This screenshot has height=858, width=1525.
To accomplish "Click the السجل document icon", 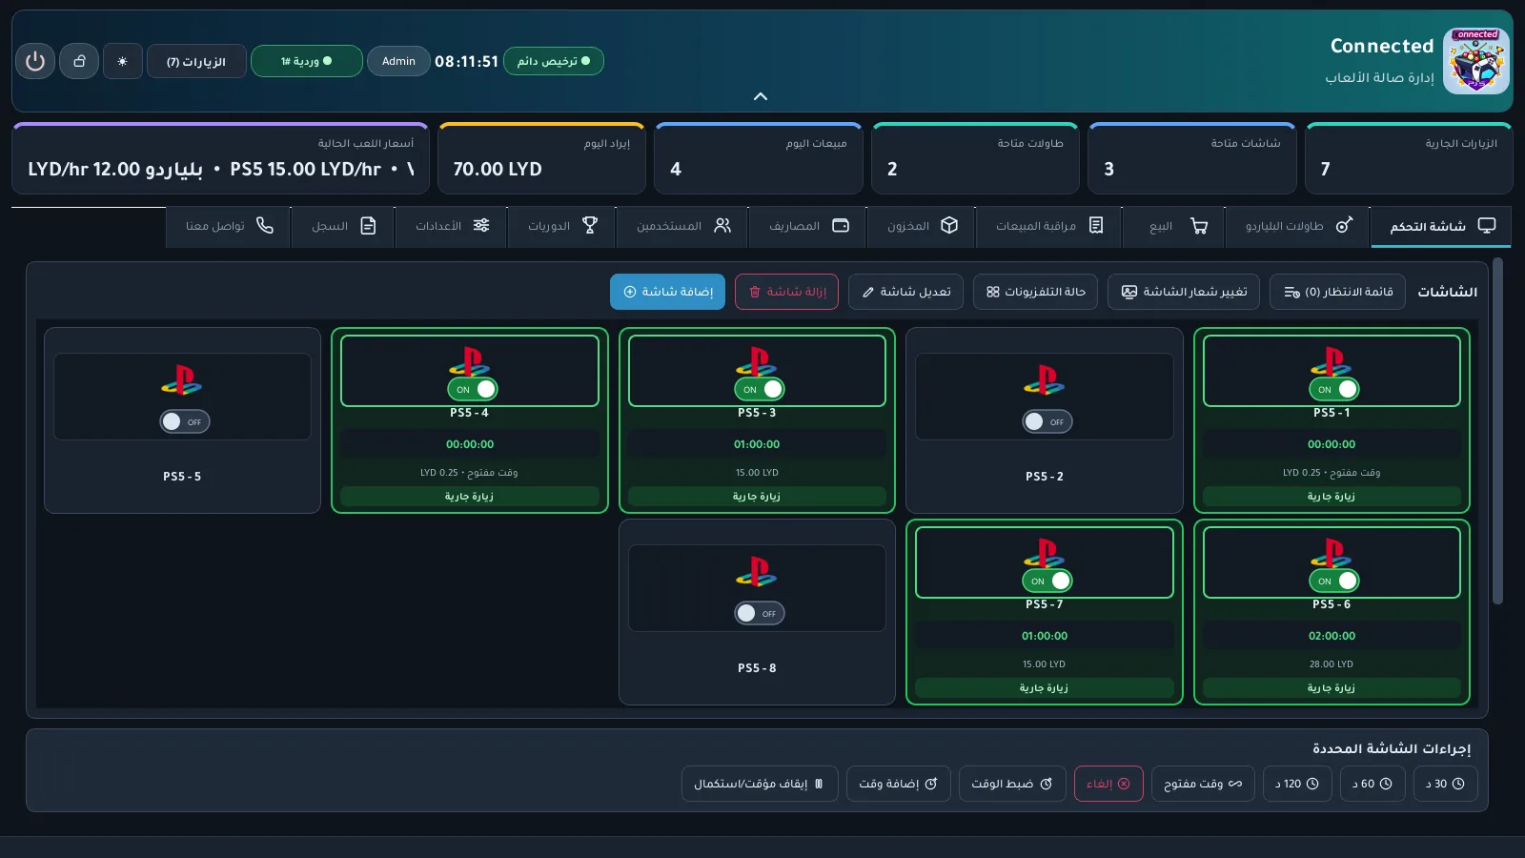I will coord(368,225).
